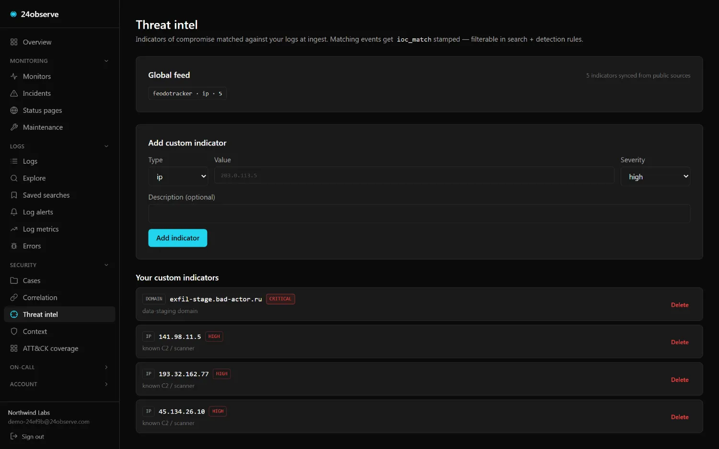Click IP tag beside 193.32.162.77
Viewport: 719px width, 449px height.
(149, 374)
